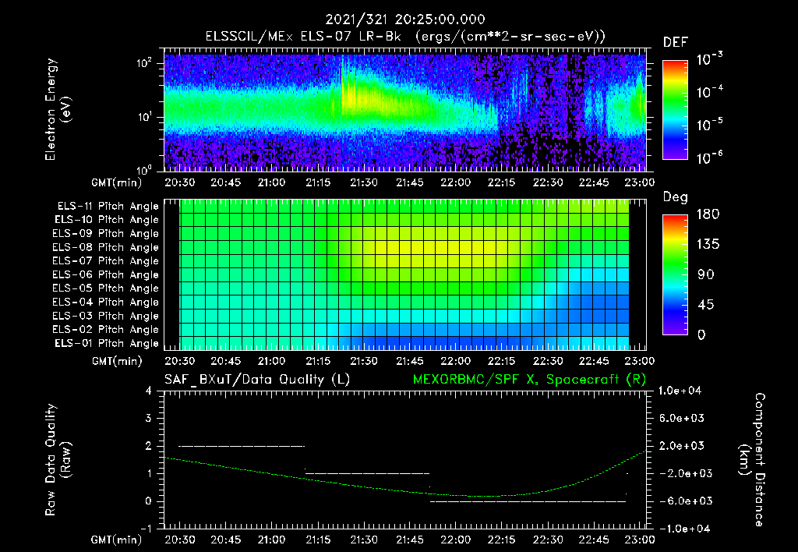Click the ELS-01 Pitch Angle row label
Image resolution: width=798 pixels, height=552 pixels.
[106, 343]
